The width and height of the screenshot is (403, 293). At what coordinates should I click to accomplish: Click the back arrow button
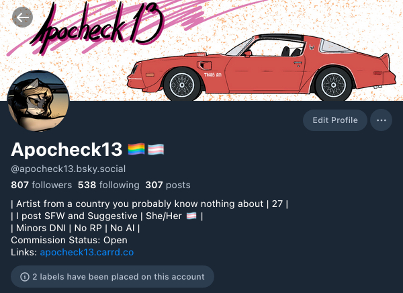[22, 17]
